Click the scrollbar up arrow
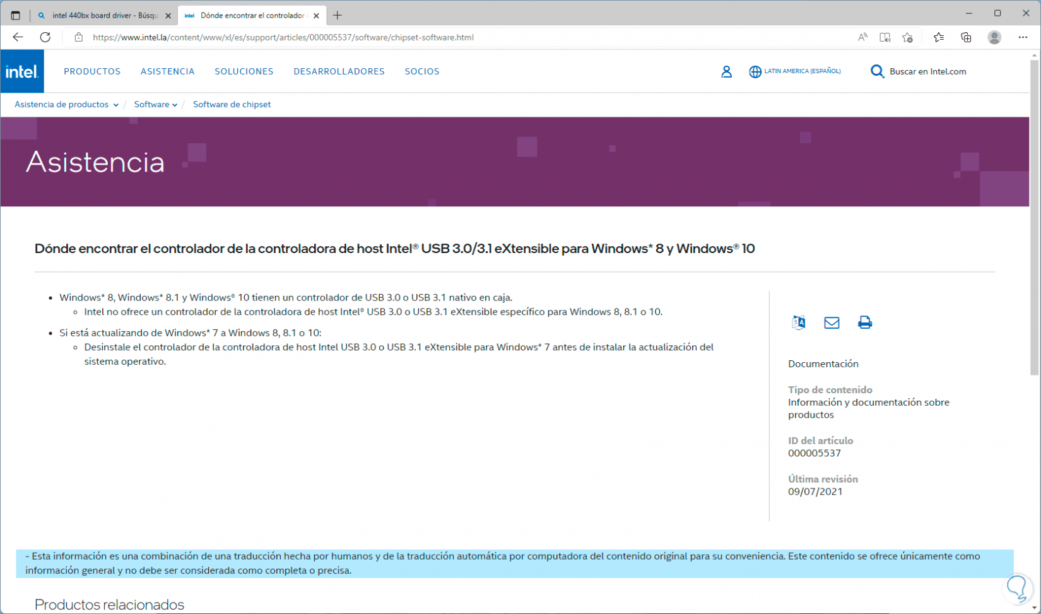This screenshot has width=1041, height=614. tap(1034, 56)
